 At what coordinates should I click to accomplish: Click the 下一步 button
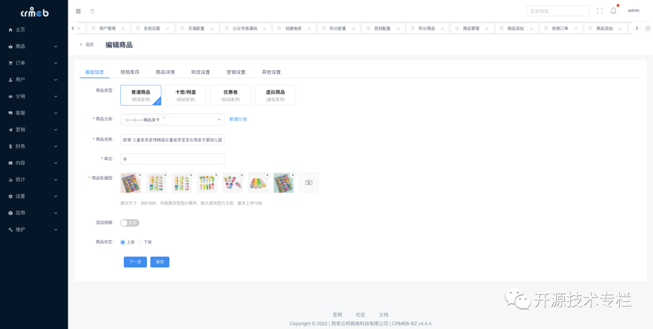pos(135,262)
